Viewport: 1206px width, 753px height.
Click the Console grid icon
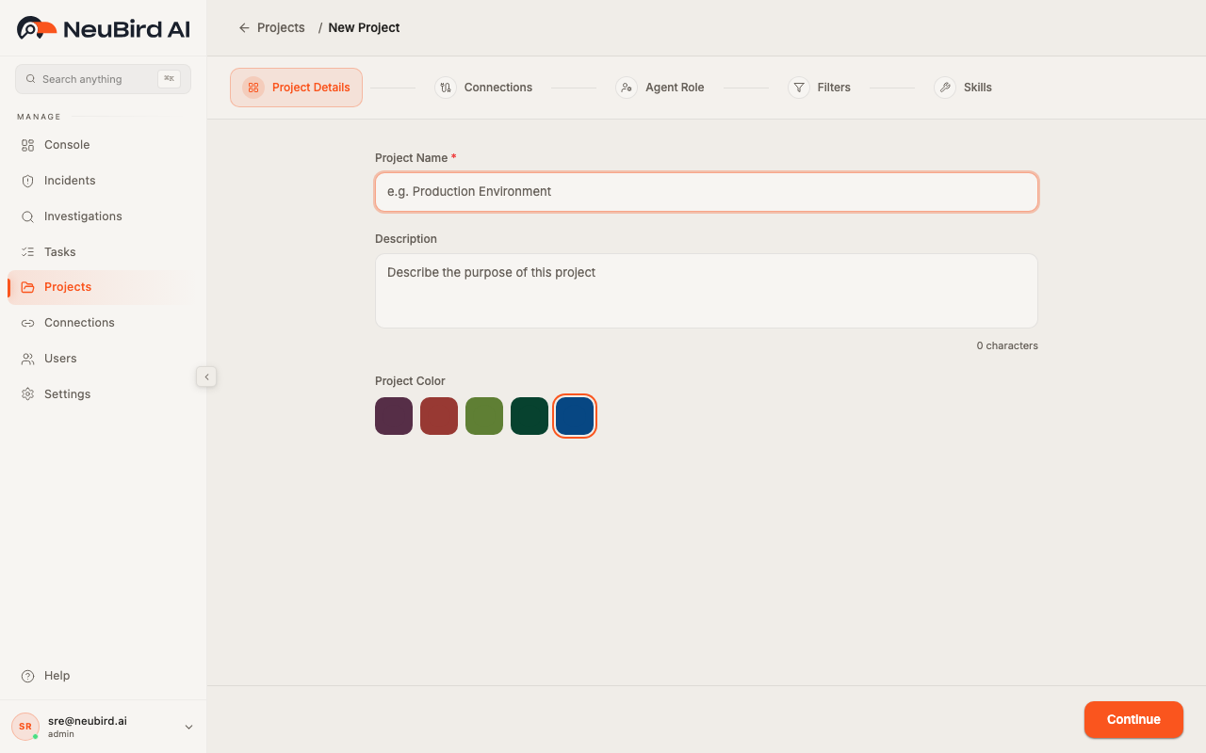(x=27, y=144)
